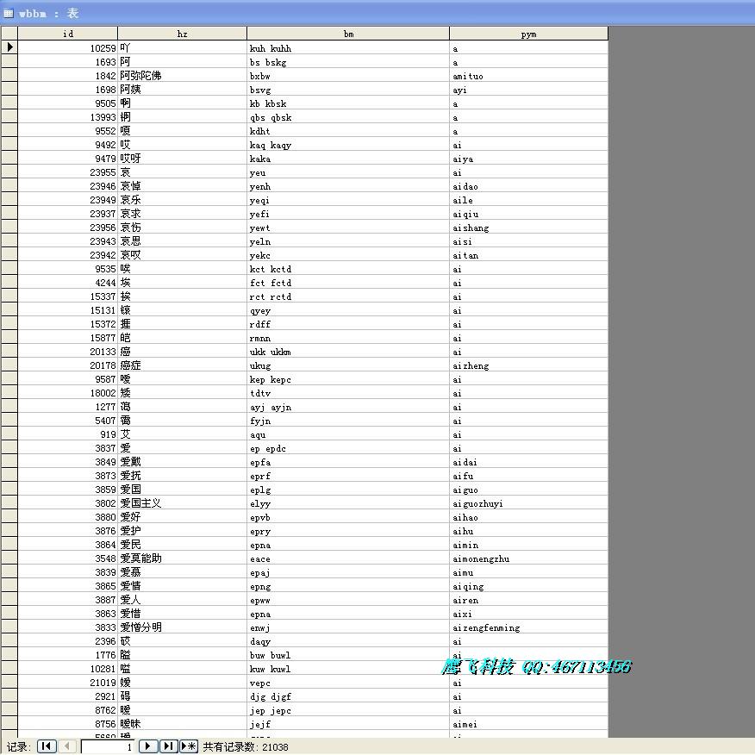755x755 pixels.
Task: Click bm cell epaj
Action: point(348,572)
